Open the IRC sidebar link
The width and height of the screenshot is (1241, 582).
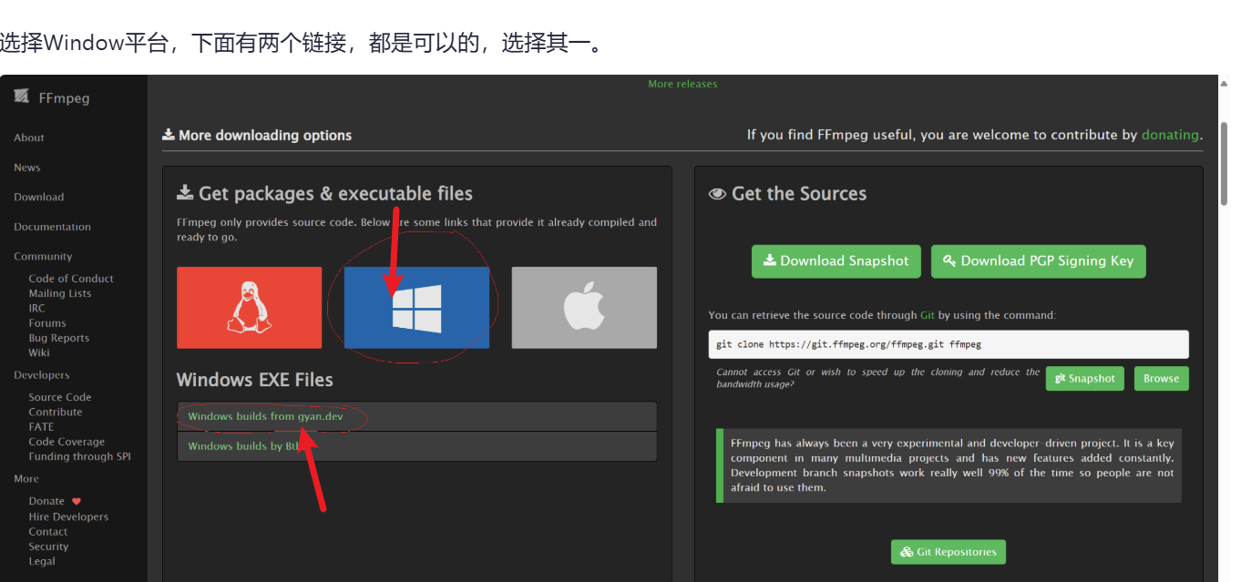36,308
